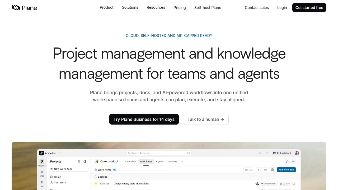Switch to the Overview tab
Image resolution: width=338 pixels, height=190 pixels.
click(130, 161)
